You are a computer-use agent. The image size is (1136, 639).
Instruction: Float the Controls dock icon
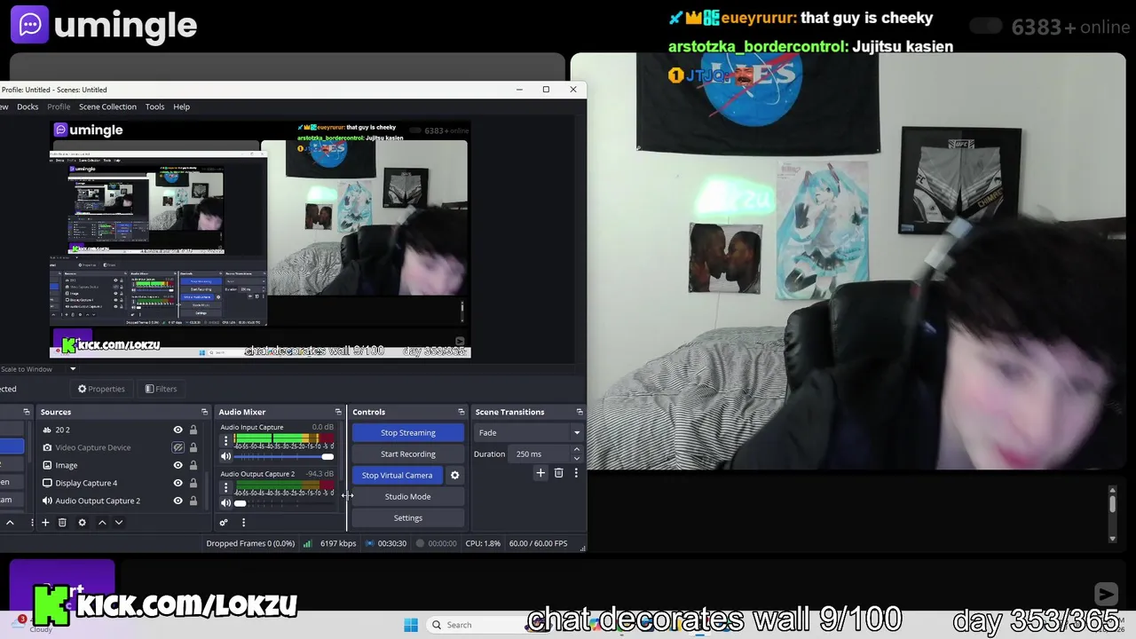(x=461, y=412)
